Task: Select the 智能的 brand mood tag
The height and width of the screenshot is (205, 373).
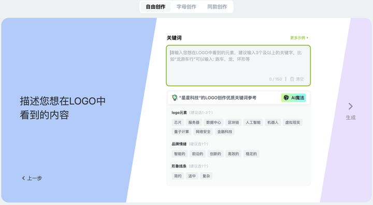Action: (x=180, y=154)
